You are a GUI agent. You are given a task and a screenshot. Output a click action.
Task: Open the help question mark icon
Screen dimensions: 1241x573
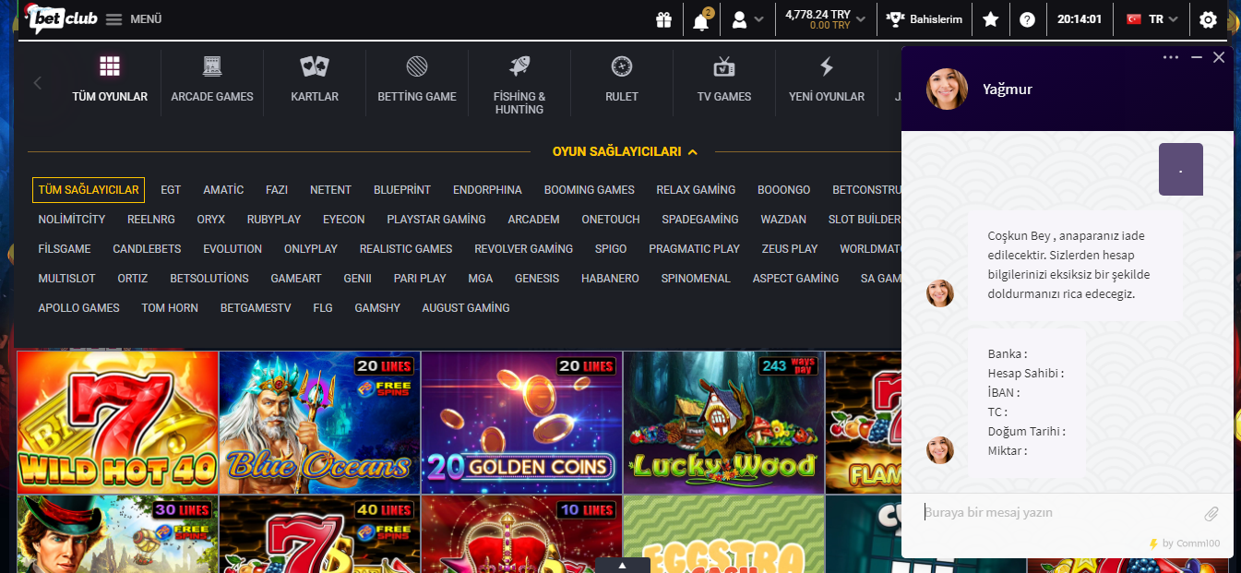[x=1027, y=19]
